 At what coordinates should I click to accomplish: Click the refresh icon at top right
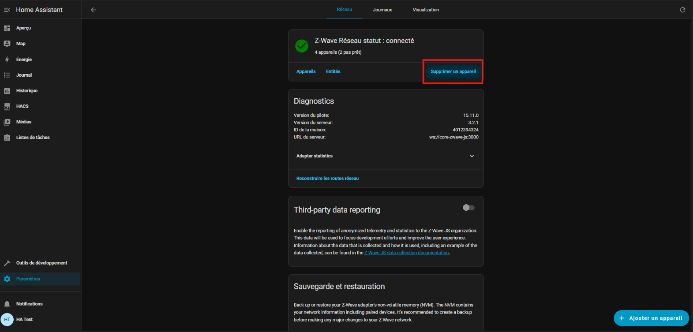click(x=682, y=10)
